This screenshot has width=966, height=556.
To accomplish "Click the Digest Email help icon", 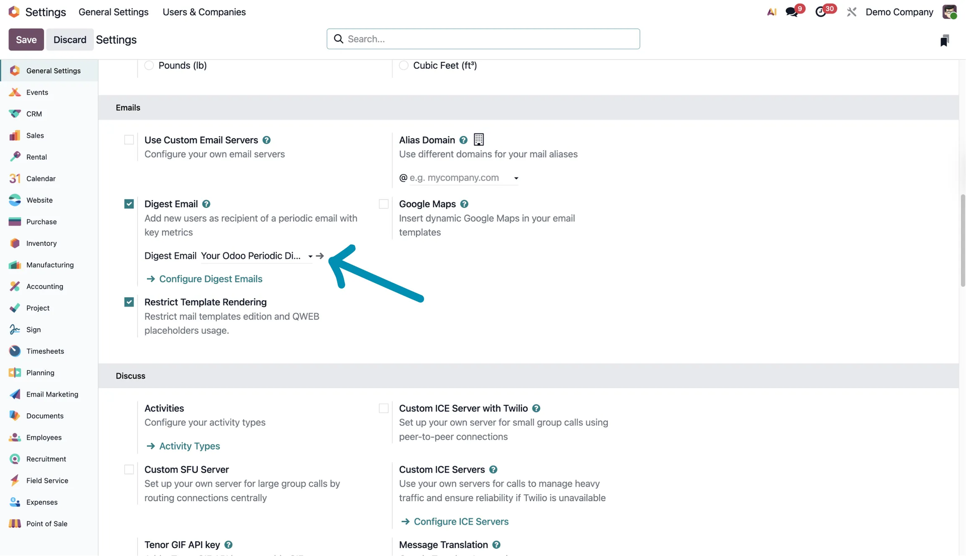I will (206, 204).
